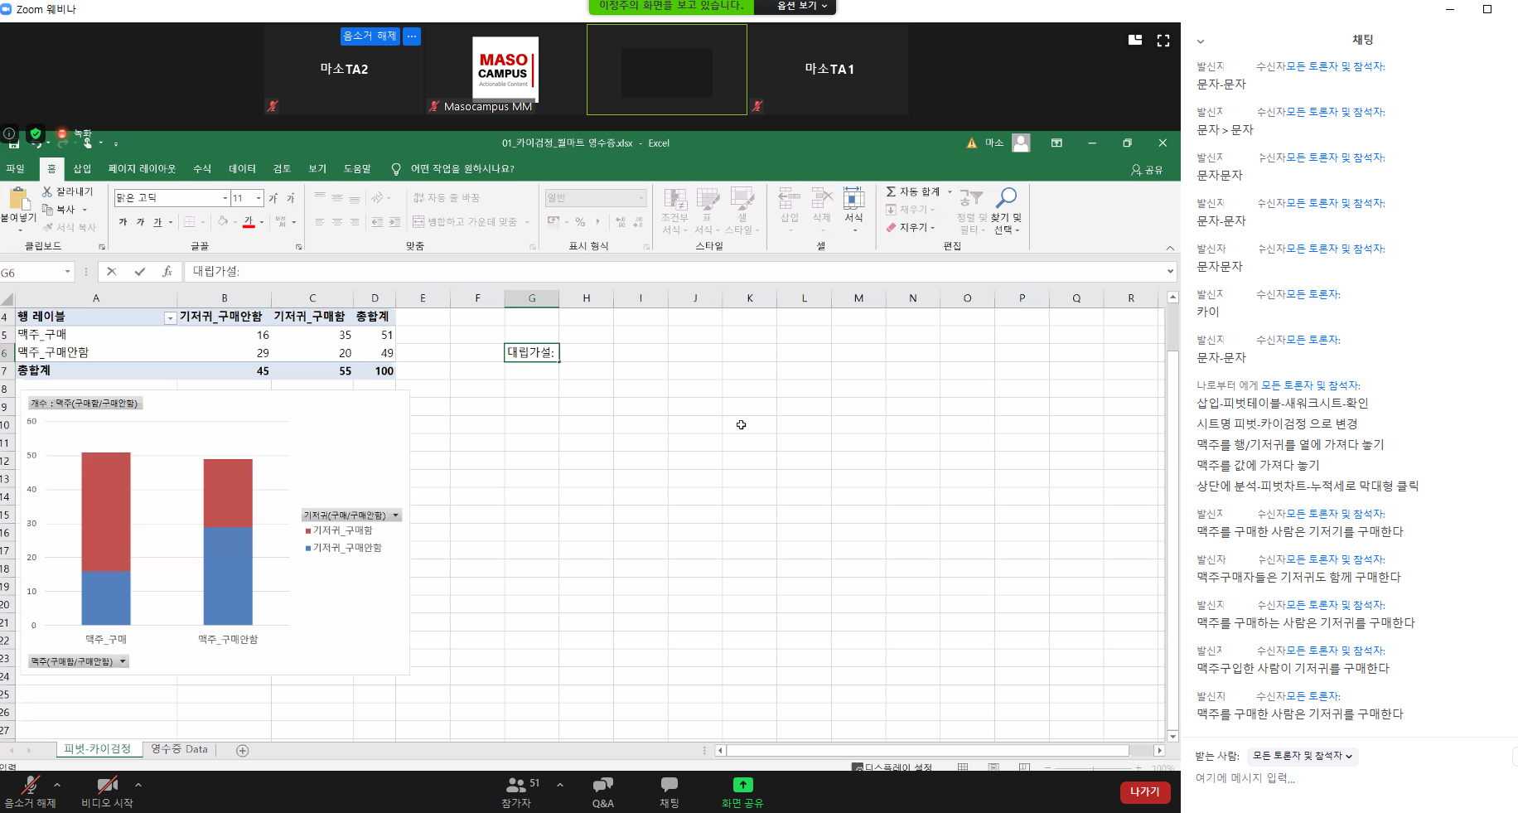Click the 음소거 해제 button on 마소TA2
This screenshot has height=813, width=1518.
coord(370,36)
